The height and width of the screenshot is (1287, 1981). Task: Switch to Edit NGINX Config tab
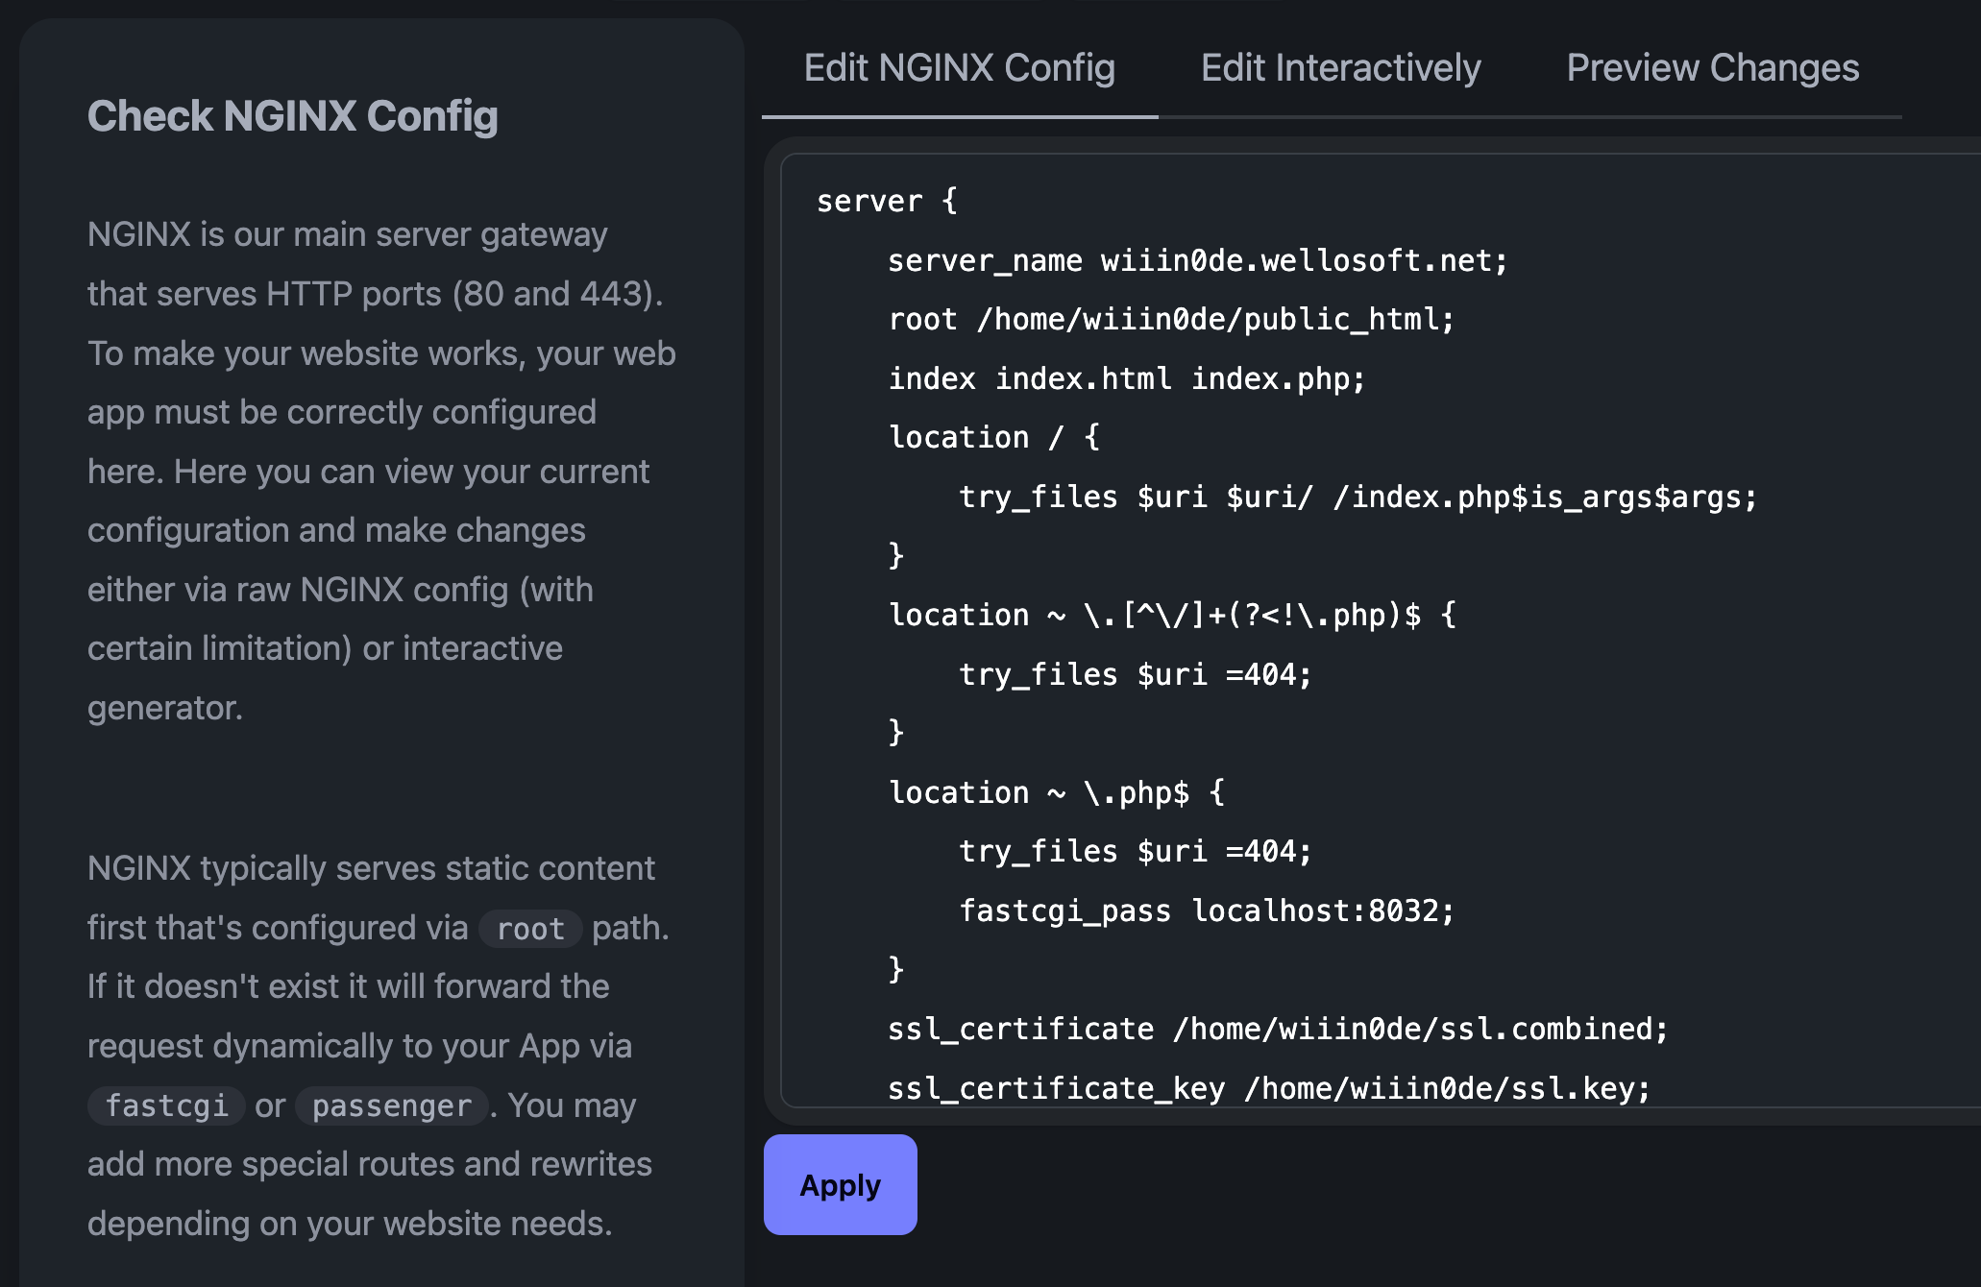click(959, 68)
